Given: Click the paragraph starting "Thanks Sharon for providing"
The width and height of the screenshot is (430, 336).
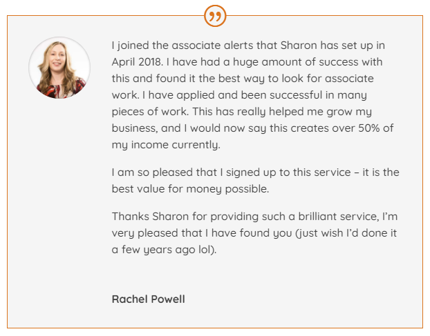Looking at the screenshot, I should (254, 233).
